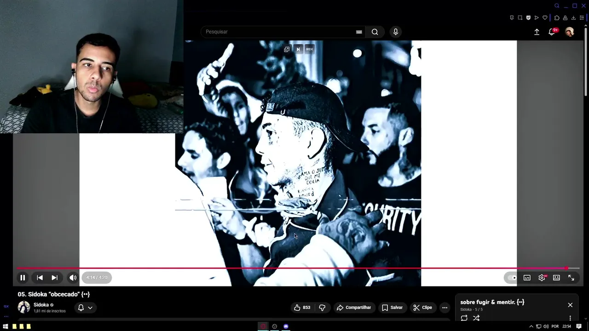Open the taskbar volume speaker icon

pyautogui.click(x=545, y=326)
